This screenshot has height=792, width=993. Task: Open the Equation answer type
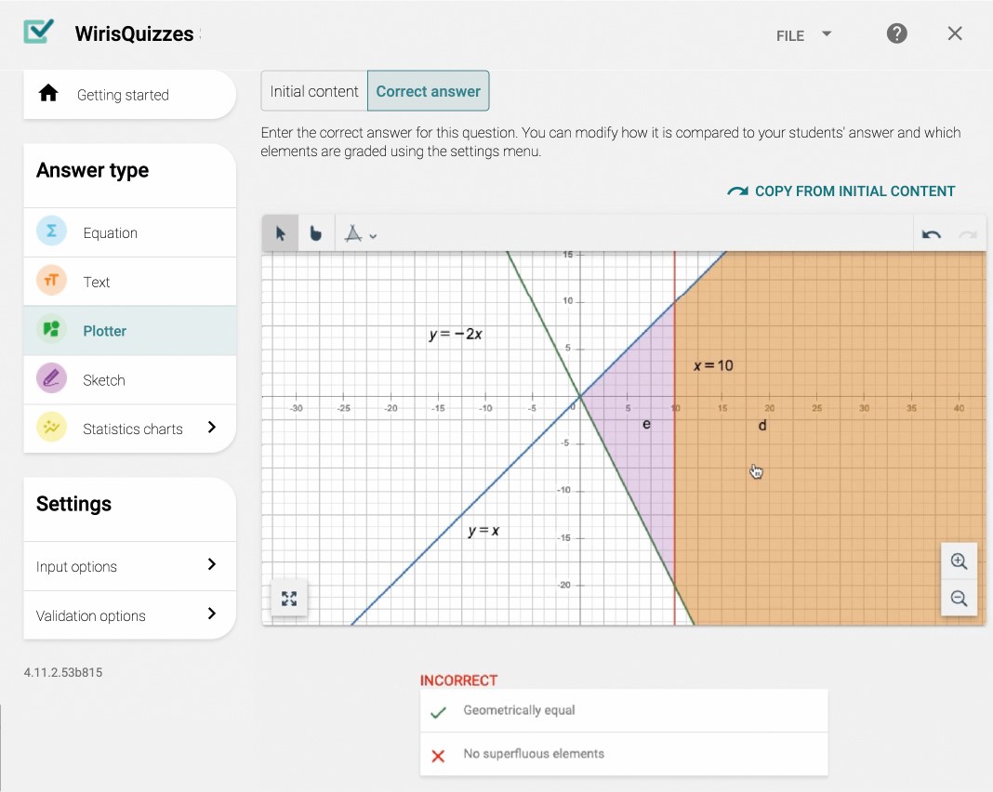point(112,231)
